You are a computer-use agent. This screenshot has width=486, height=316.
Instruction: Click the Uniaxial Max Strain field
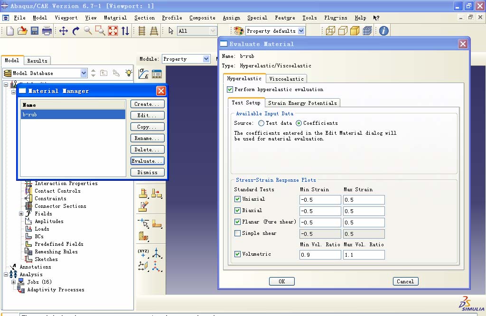pyautogui.click(x=364, y=200)
